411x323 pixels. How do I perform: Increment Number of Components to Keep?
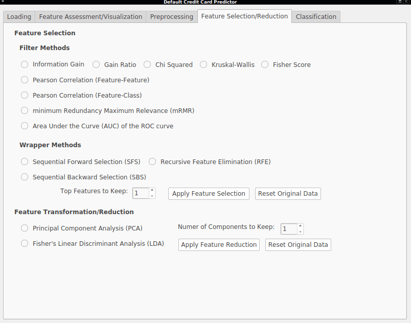click(301, 226)
